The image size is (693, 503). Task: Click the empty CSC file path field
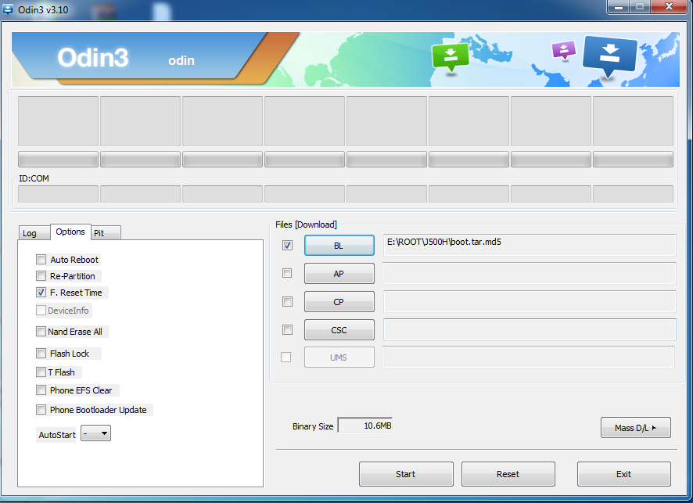click(x=530, y=330)
